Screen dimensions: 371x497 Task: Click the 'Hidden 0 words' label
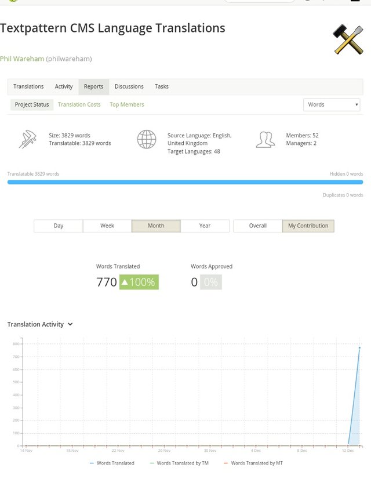point(346,174)
